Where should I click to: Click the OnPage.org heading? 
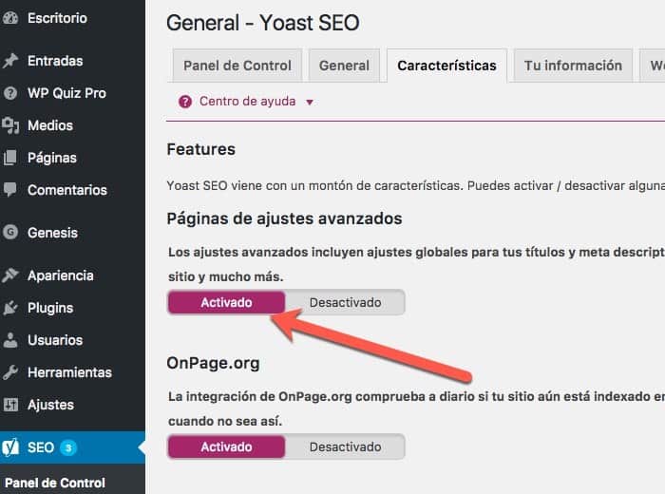213,364
